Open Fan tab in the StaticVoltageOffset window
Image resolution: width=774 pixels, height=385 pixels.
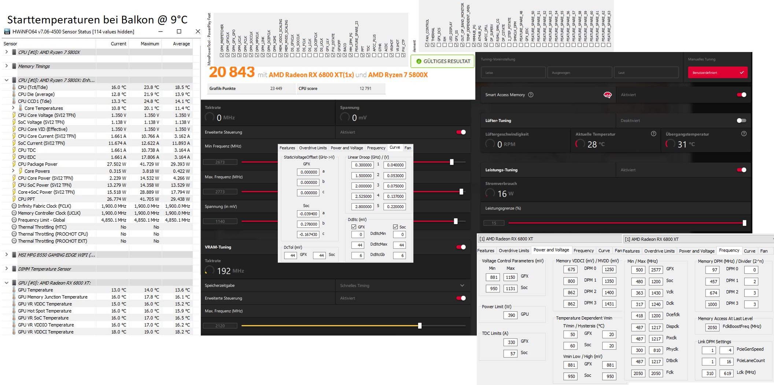coord(408,148)
